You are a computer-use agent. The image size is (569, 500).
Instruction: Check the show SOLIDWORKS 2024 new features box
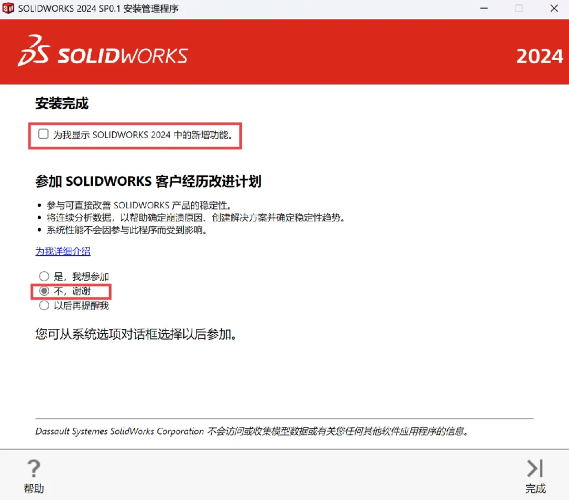[44, 134]
